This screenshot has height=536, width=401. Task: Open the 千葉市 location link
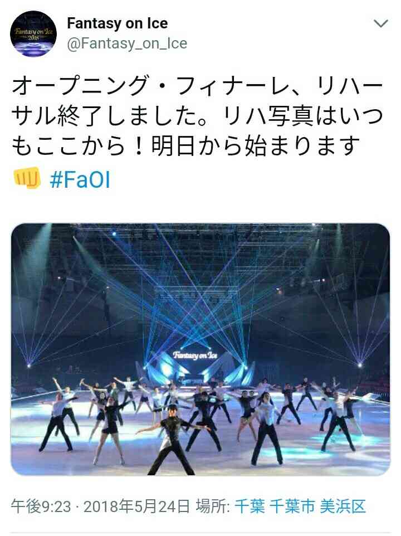coord(292,506)
